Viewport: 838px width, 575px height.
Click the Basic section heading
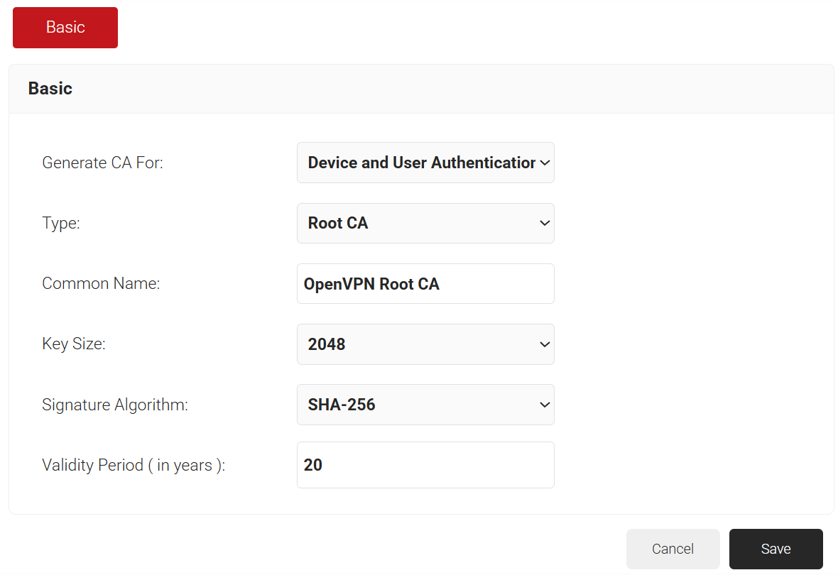click(50, 89)
